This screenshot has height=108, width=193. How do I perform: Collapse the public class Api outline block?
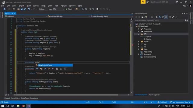[16, 32]
